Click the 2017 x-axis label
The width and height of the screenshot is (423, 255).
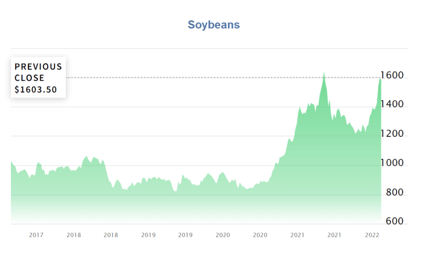(36, 235)
